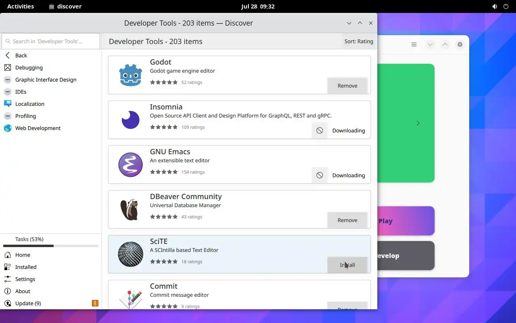This screenshot has height=323, width=516.
Task: Click the Insomnia app icon
Action: [x=131, y=120]
